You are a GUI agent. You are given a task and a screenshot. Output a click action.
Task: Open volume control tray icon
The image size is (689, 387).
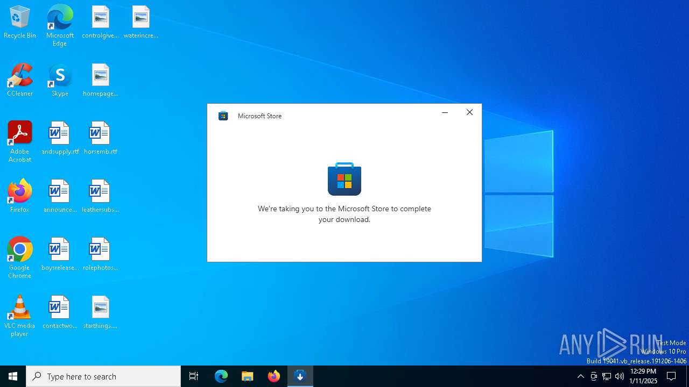pyautogui.click(x=620, y=376)
